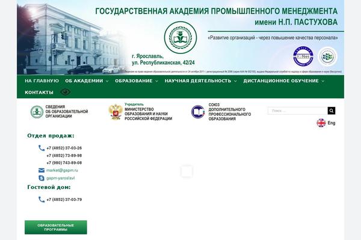Click the Russian coat of arms icon

tap(115, 112)
